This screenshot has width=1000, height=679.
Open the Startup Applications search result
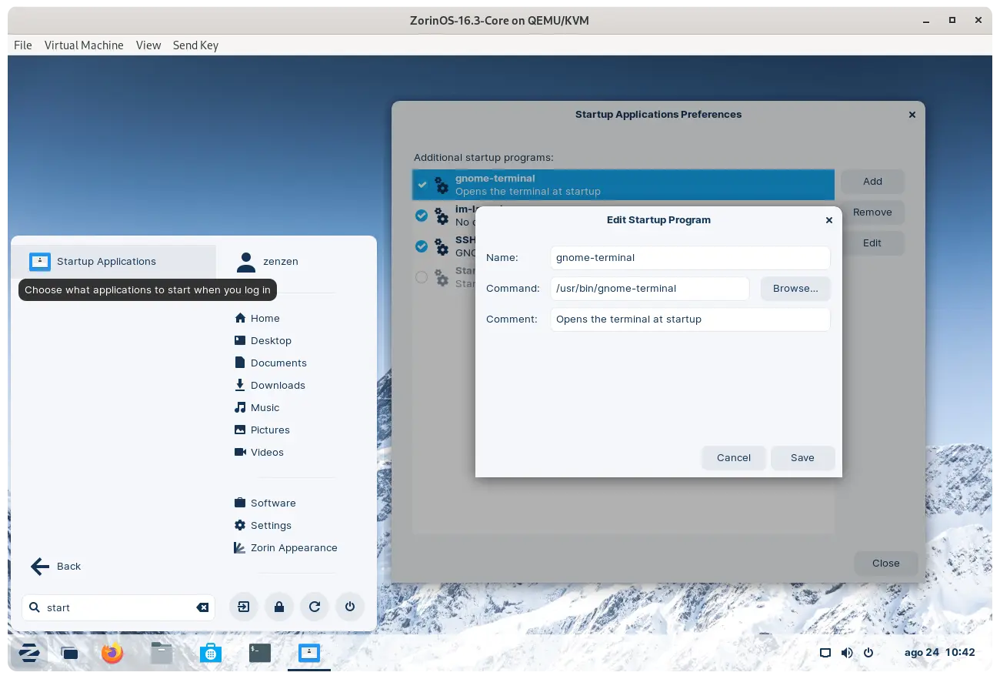114,262
